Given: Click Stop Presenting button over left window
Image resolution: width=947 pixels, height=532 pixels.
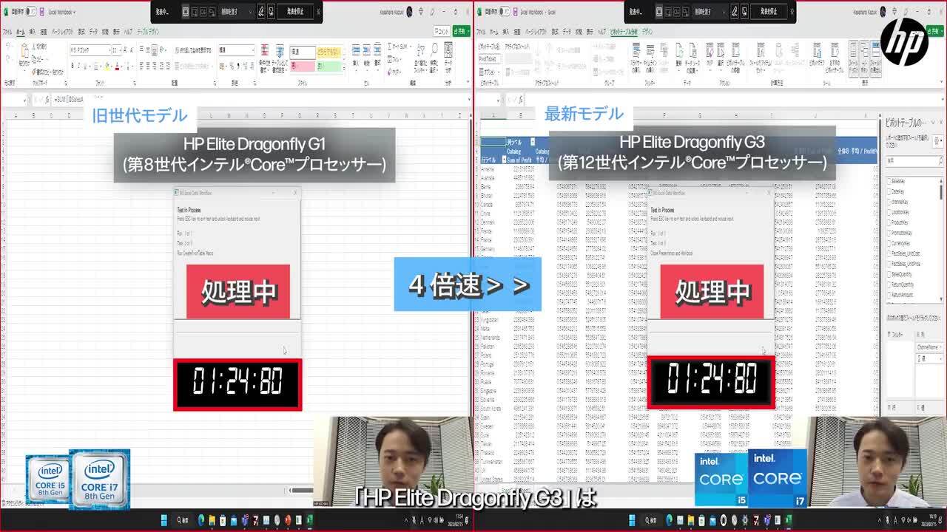Looking at the screenshot, I should click(295, 12).
